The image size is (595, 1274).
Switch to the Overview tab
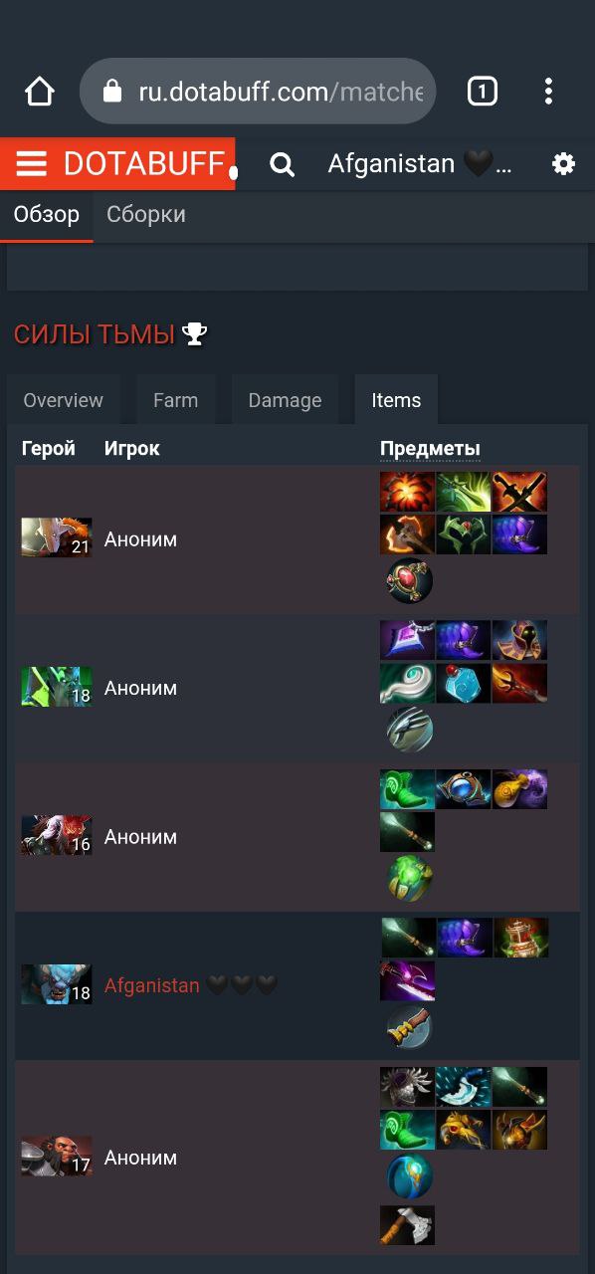coord(64,400)
